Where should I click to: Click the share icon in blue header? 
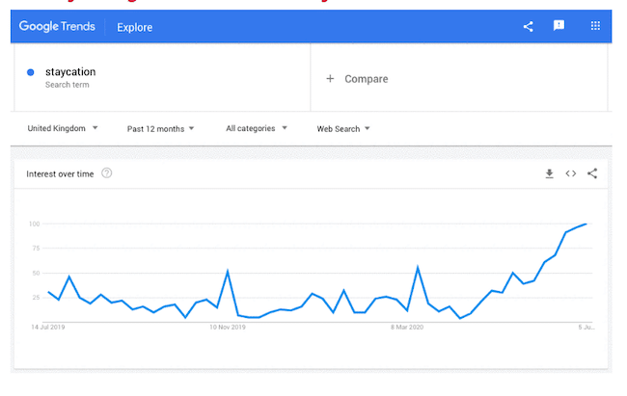pos(528,26)
